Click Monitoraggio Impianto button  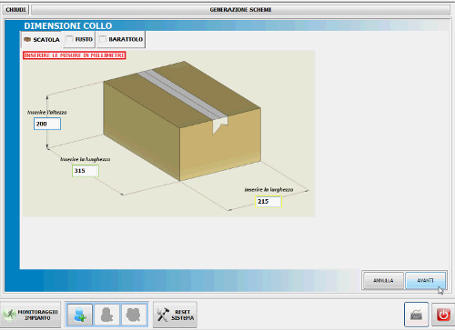click(x=31, y=315)
